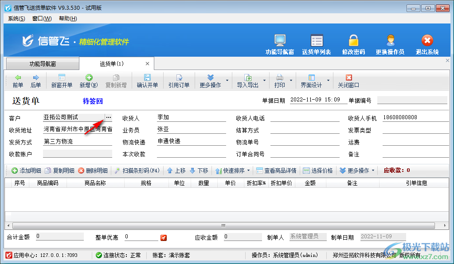
Task: Click 导入导出 toolbar icon
Action: (247, 81)
